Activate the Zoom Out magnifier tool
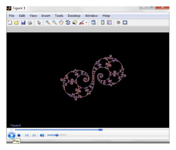176x150 pixels. pos(55,22)
